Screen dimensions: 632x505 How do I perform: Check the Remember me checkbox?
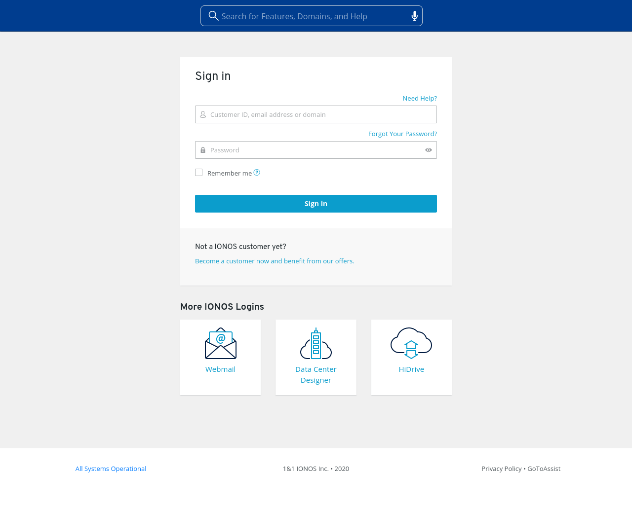pos(199,173)
